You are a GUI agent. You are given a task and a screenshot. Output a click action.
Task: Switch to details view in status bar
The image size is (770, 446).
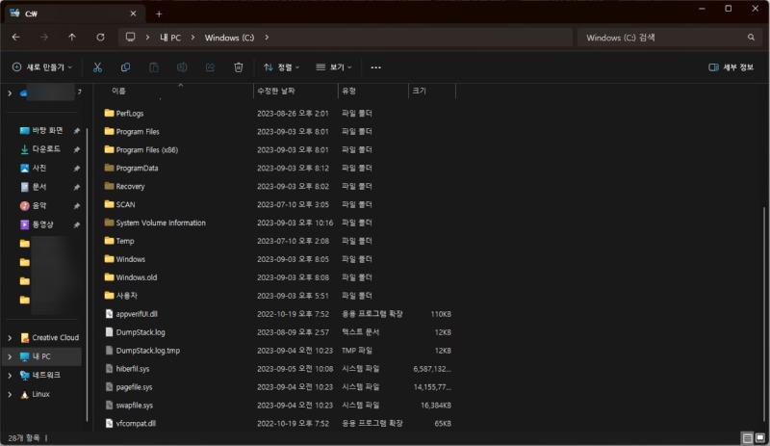click(747, 437)
